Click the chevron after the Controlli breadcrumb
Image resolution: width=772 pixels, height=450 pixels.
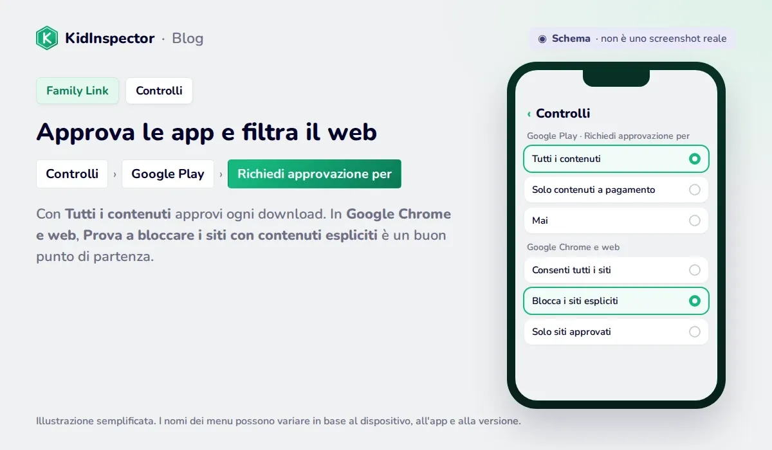tap(115, 174)
